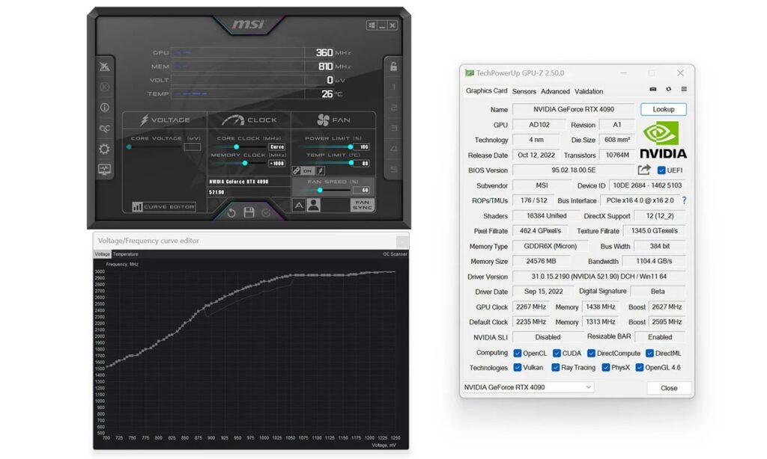
Task: Click the NVIDIA logo in GPU-Z
Action: coord(663,140)
